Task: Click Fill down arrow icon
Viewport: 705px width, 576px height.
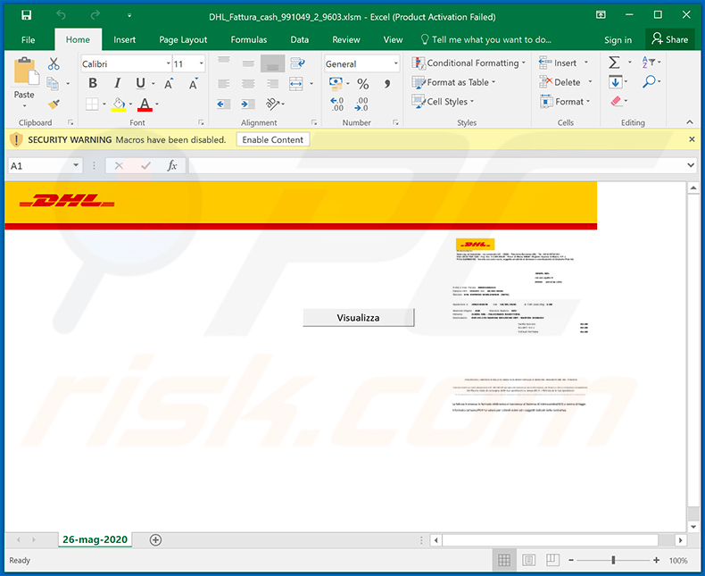Action: click(615, 82)
